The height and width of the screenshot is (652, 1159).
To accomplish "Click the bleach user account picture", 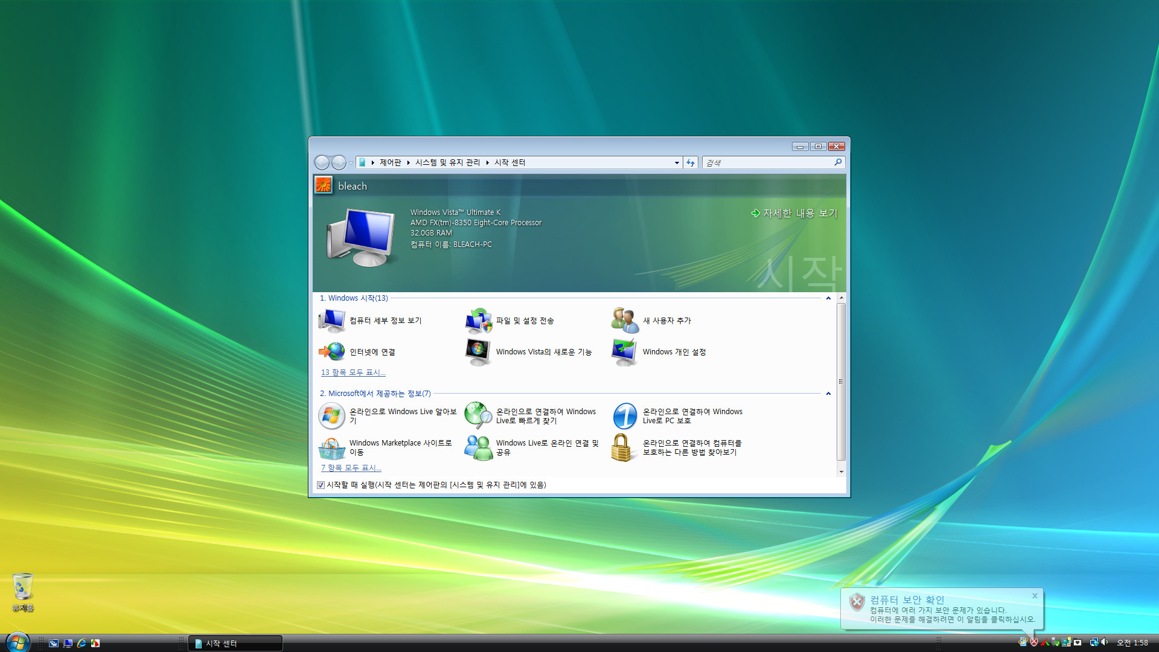I will [324, 185].
